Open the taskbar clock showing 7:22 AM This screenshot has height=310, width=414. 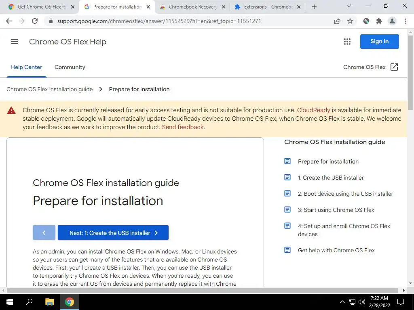tap(379, 302)
